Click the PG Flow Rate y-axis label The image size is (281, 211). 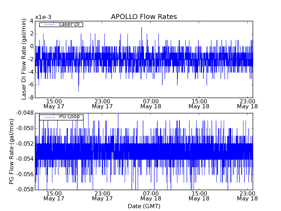pos(12,151)
